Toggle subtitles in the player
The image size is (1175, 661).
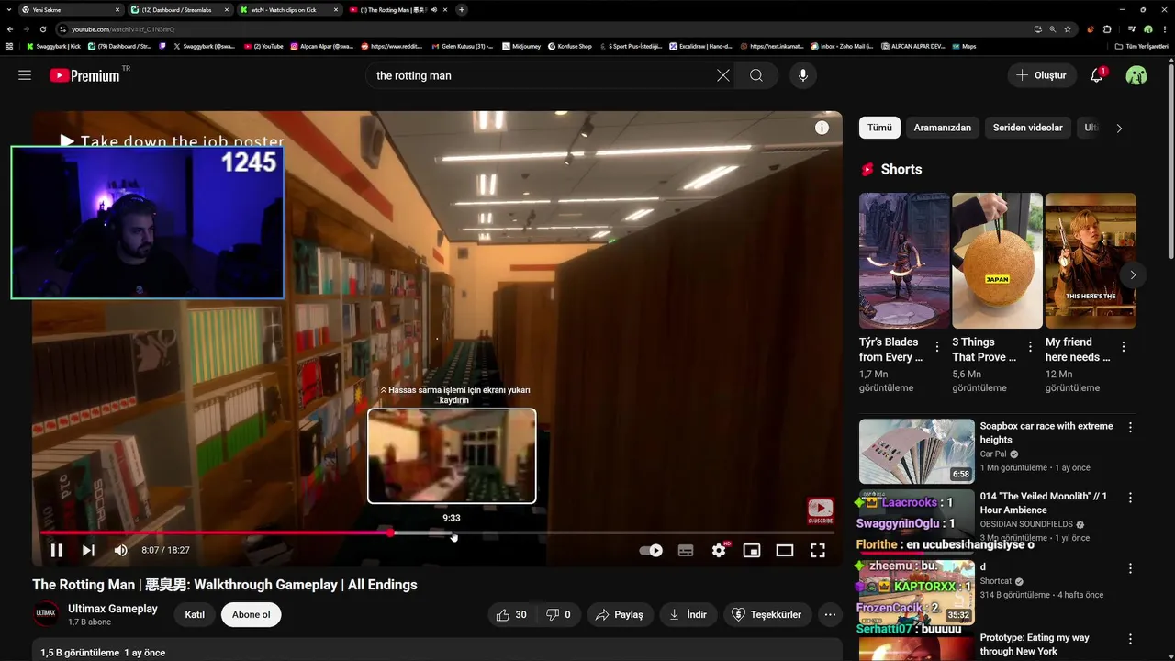685,551
